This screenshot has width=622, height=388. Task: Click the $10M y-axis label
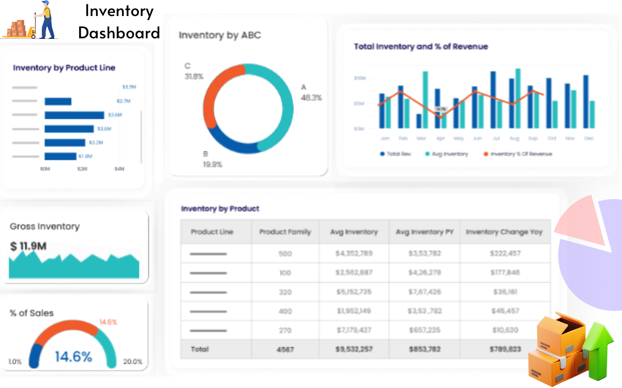coord(360,78)
